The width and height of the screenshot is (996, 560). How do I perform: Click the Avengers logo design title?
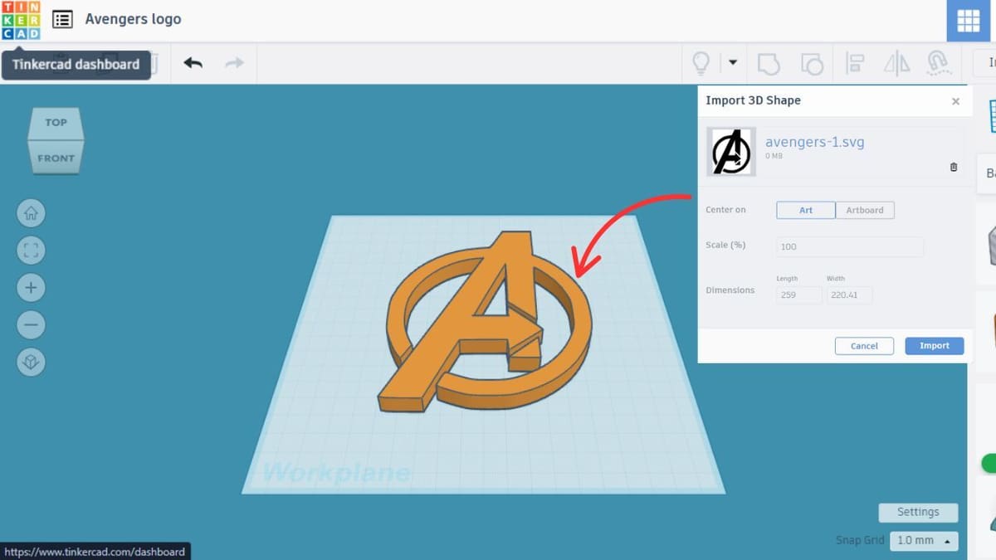133,18
